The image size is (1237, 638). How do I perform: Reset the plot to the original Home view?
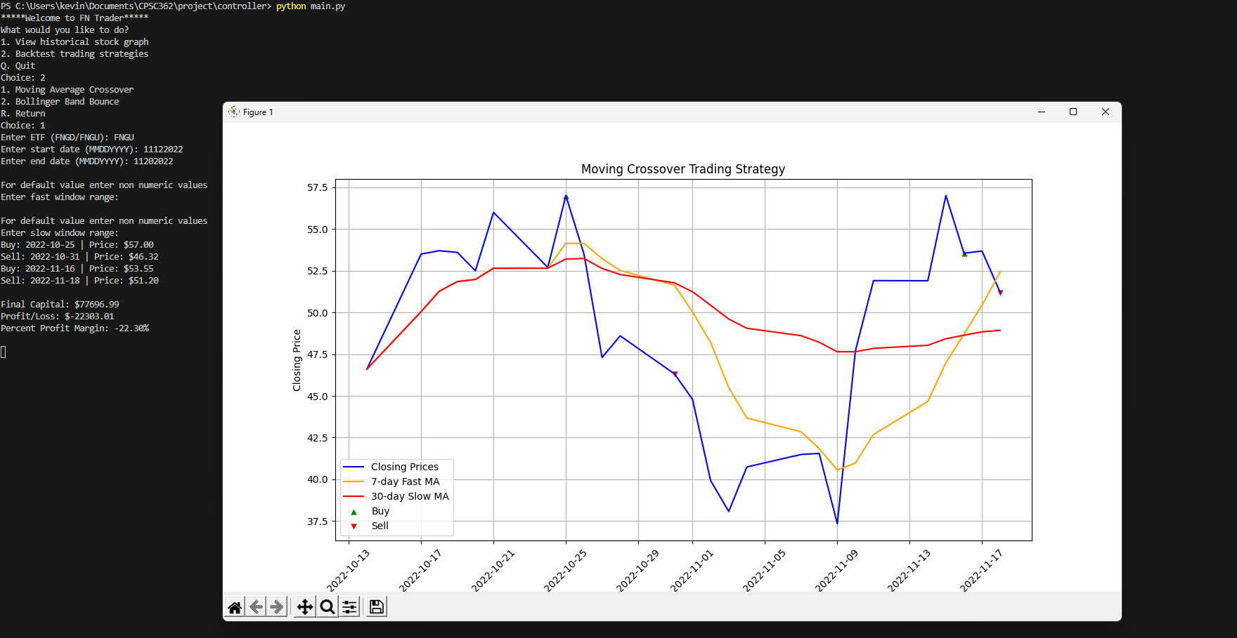click(235, 607)
